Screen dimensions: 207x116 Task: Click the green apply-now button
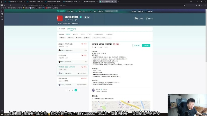tap(146, 46)
